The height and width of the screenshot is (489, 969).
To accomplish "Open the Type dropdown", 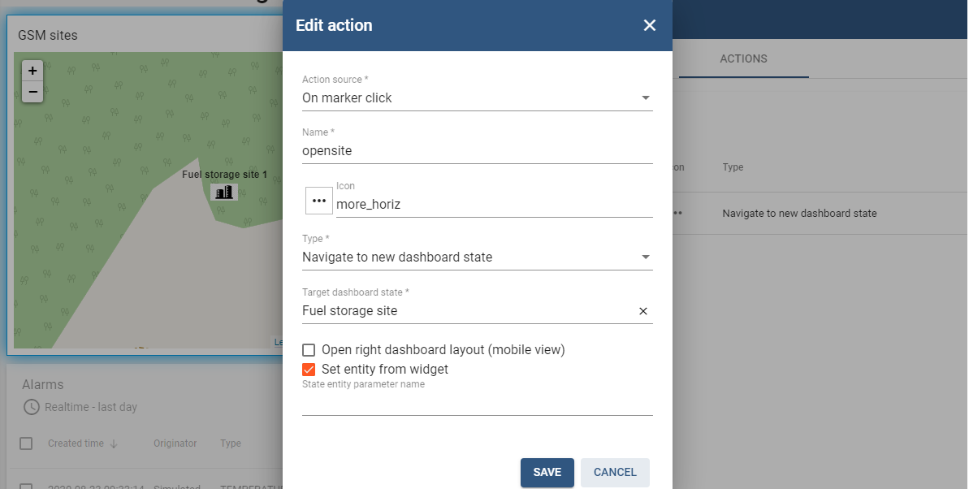I will pyautogui.click(x=477, y=257).
